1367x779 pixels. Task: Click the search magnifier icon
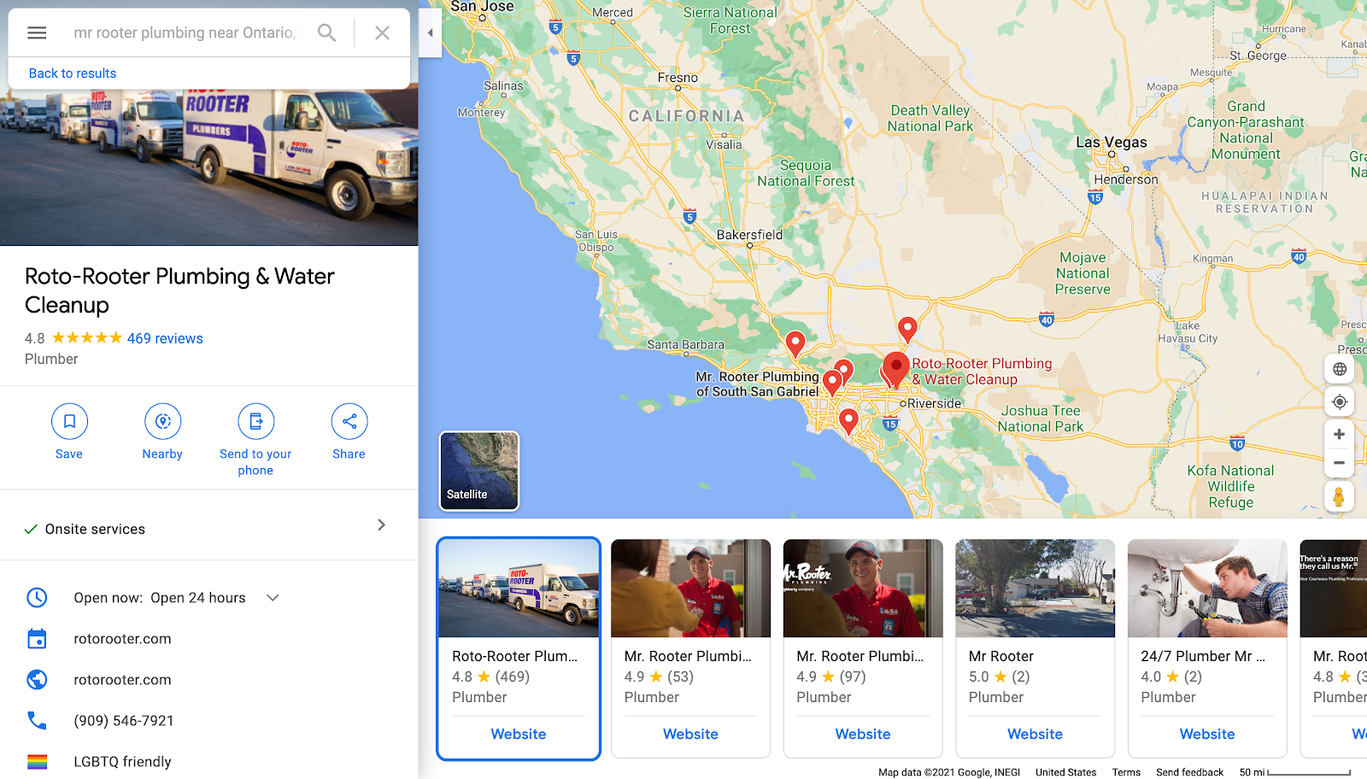coord(326,32)
